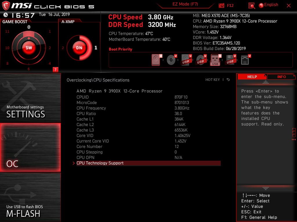The image size is (297, 222).
Task: Click the clock icon beside the time
Action: (6, 15)
